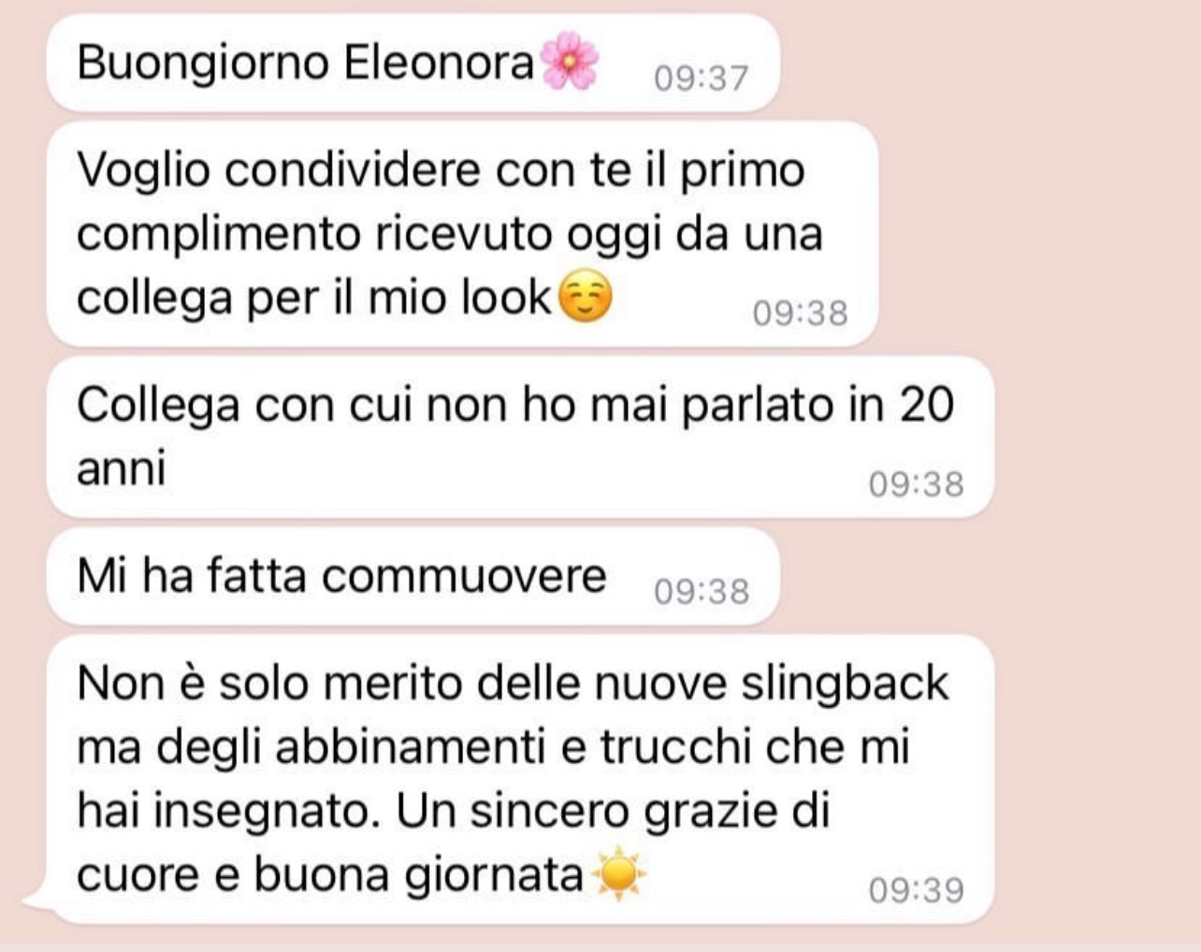The width and height of the screenshot is (1201, 952).
Task: Select the message about 'nuove slingback'
Action: coord(520,779)
